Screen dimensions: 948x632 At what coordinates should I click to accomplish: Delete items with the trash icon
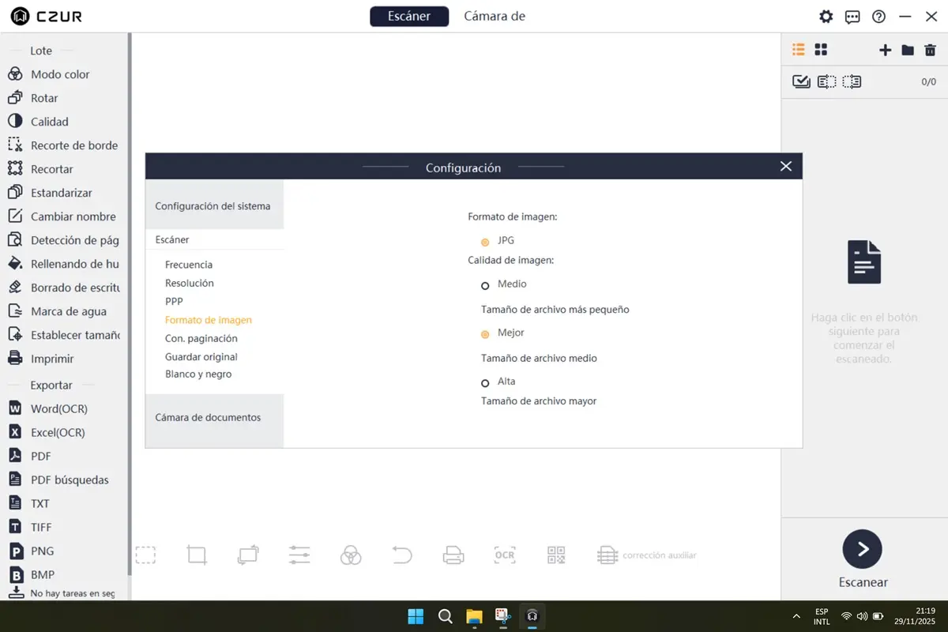pyautogui.click(x=930, y=50)
